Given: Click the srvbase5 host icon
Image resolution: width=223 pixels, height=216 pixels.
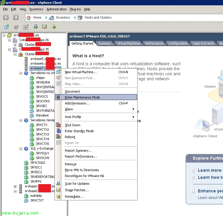Looking at the screenshot, I should 26,59.
